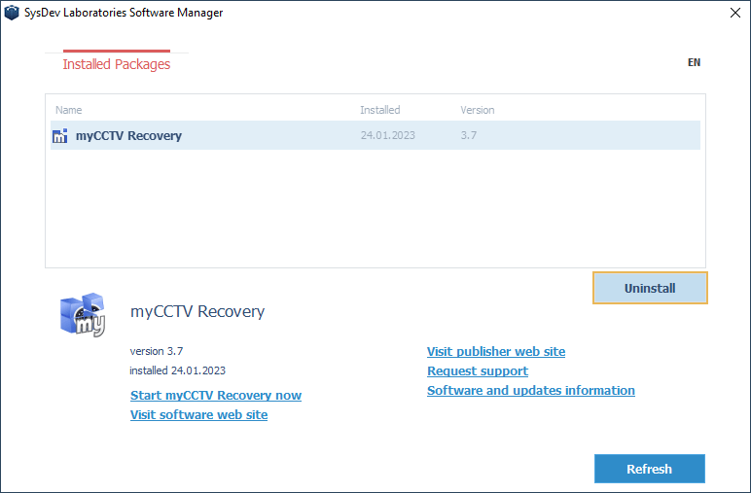Click the Installed column header
The height and width of the screenshot is (493, 751).
379,110
